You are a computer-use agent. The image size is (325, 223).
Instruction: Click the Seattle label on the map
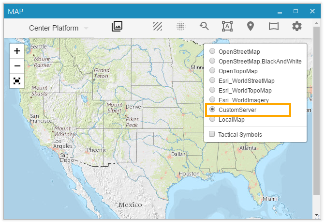click(x=39, y=47)
